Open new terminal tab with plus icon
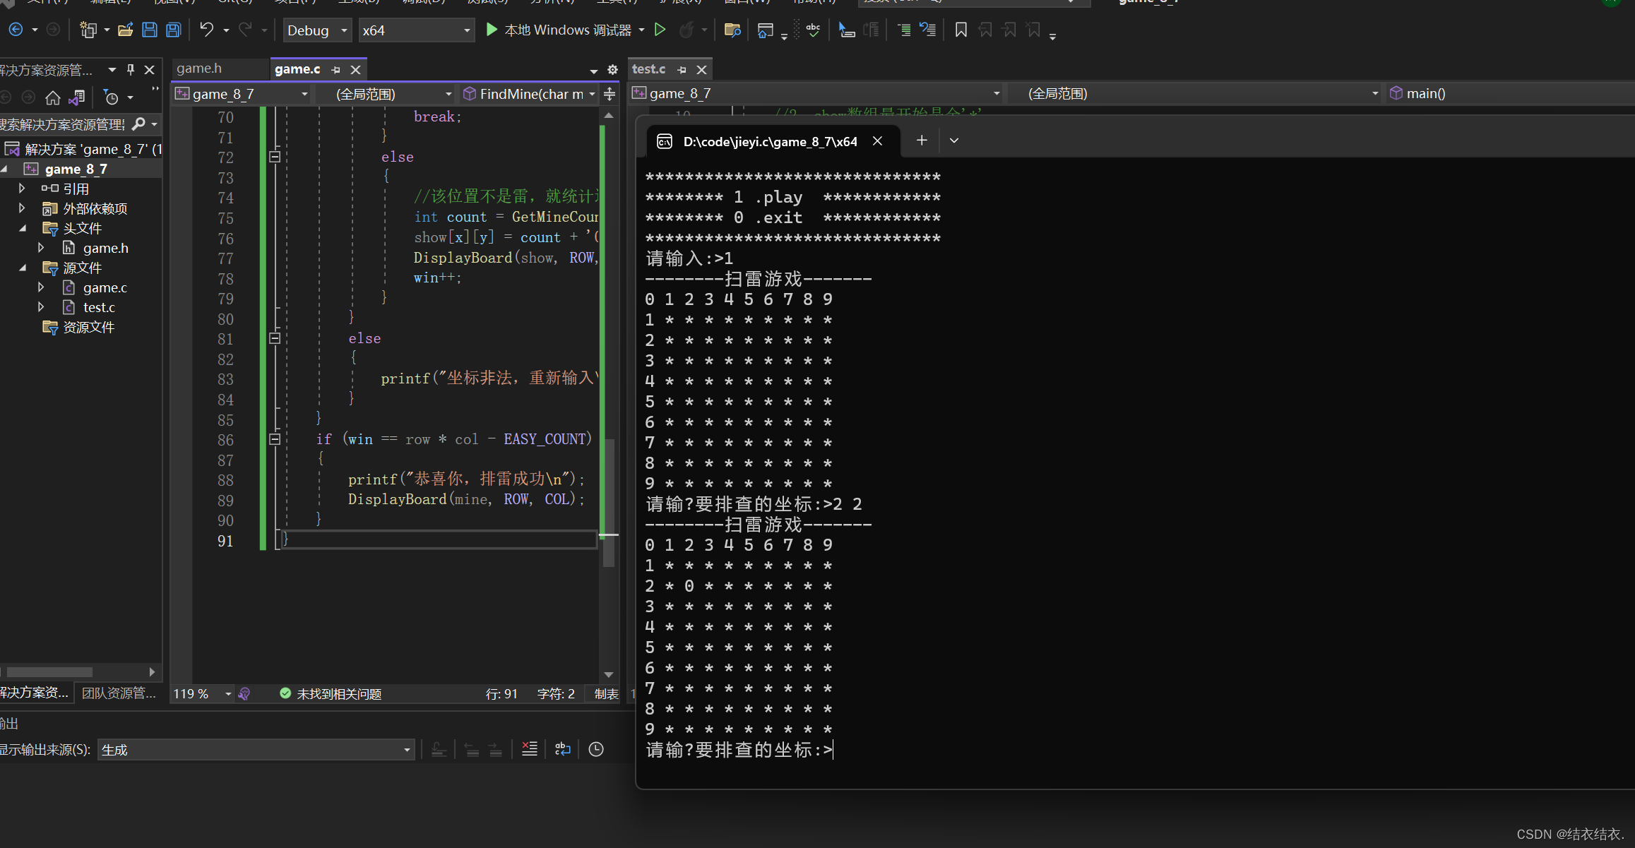 (922, 141)
